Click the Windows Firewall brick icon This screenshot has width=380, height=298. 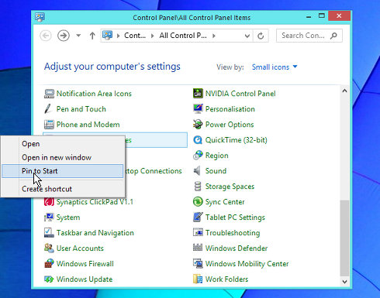(49, 264)
